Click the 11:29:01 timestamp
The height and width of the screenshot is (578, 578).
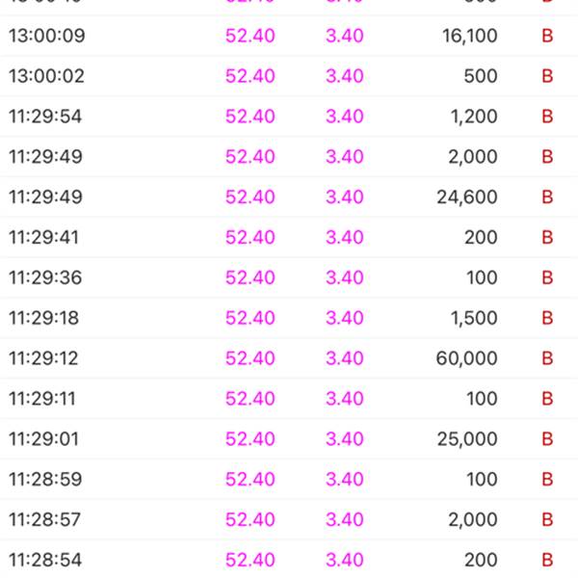coord(44,439)
